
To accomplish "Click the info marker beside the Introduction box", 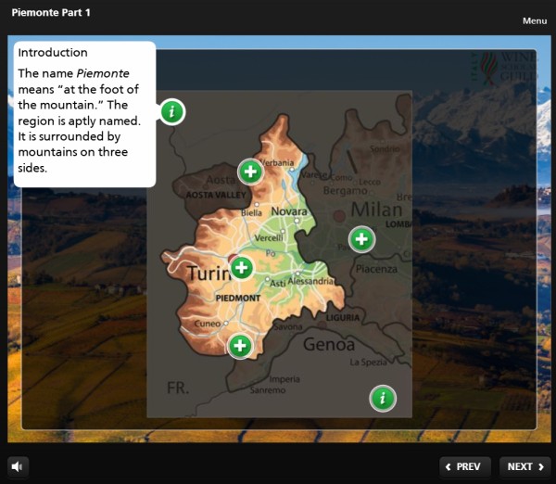I will pos(172,112).
